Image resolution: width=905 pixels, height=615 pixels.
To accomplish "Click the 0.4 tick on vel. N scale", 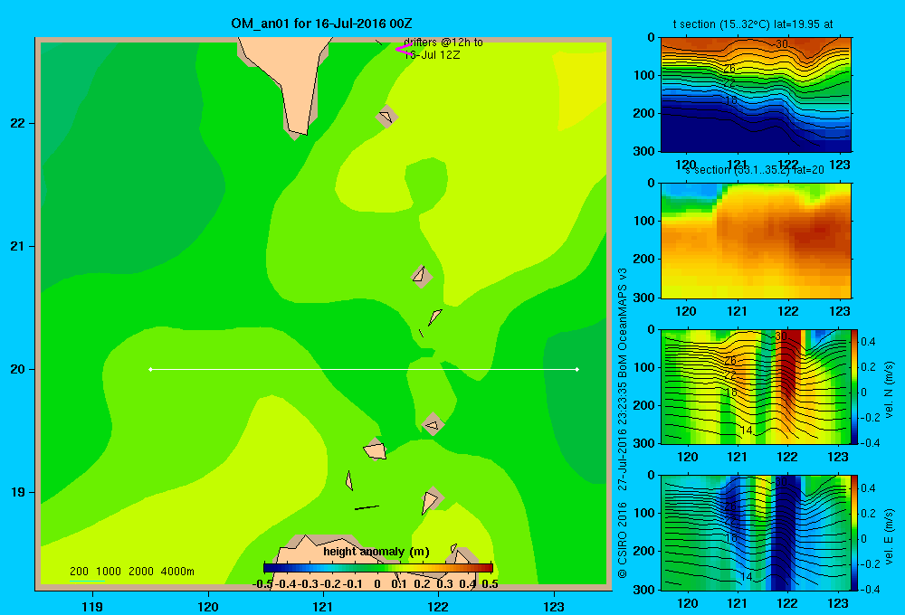I will (868, 342).
